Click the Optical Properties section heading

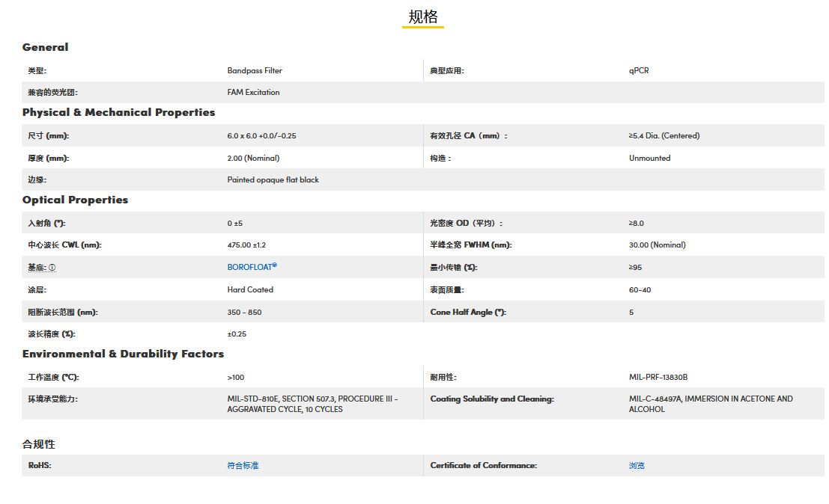[75, 200]
